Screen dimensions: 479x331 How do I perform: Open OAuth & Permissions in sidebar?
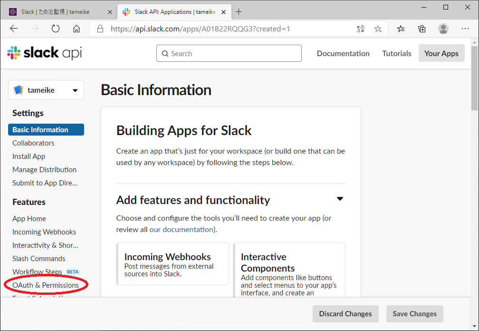click(x=46, y=285)
